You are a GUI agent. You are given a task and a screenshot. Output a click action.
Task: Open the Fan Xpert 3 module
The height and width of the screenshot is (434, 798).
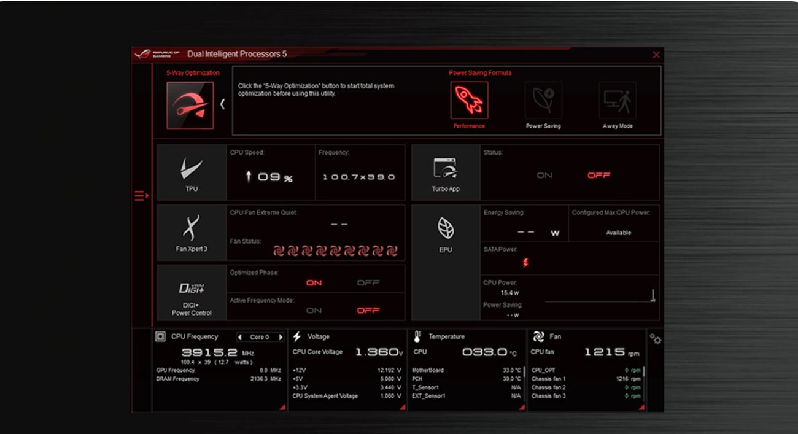click(x=192, y=233)
